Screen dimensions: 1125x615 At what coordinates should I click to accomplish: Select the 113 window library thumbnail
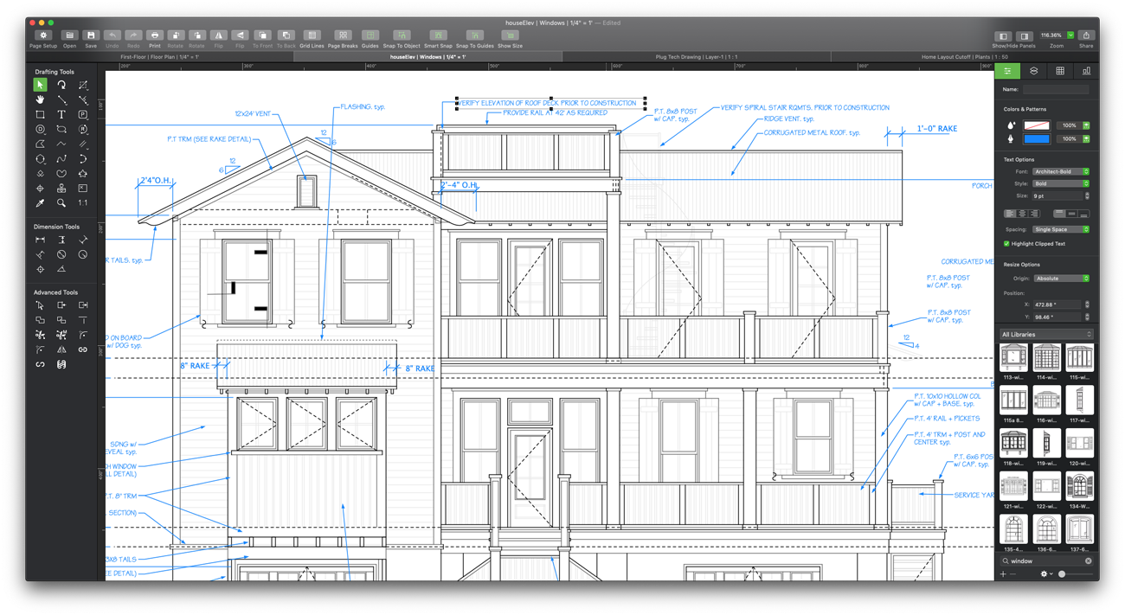(x=1013, y=357)
